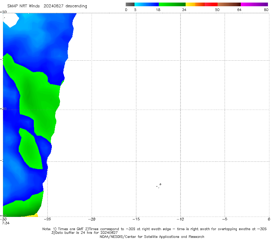The height and width of the screenshot is (239, 272).
Task: Click the blue 5-18 color bar segment
Action: 147,4
